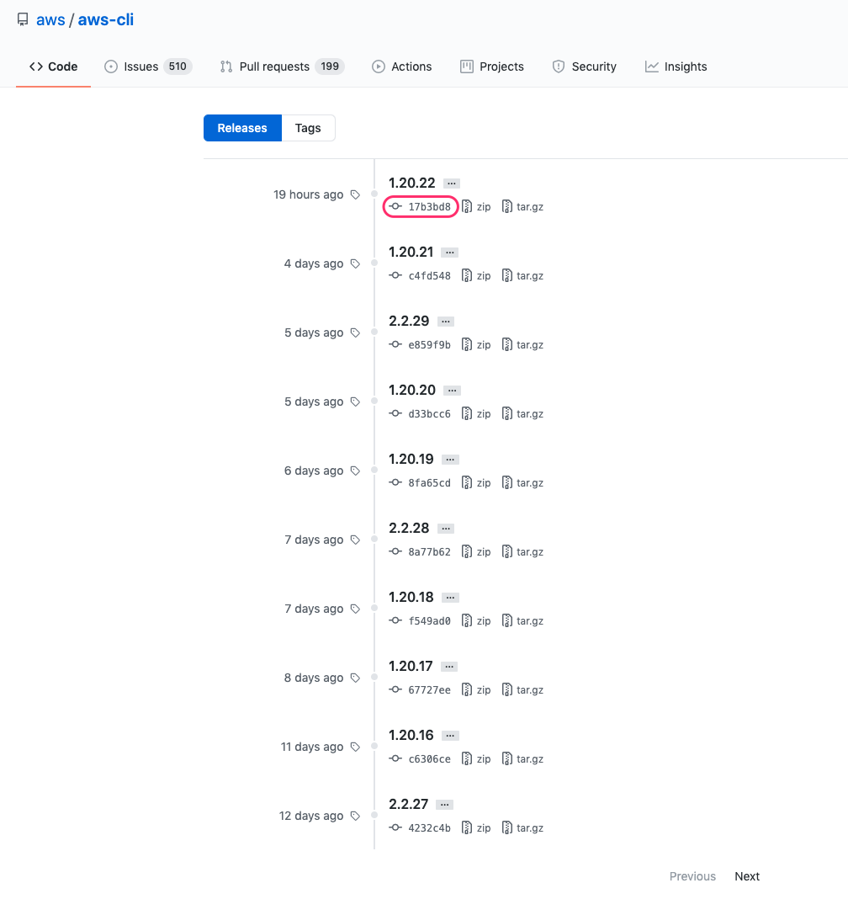Select the Releases view button
Screen dimensions: 848x915
click(x=241, y=127)
